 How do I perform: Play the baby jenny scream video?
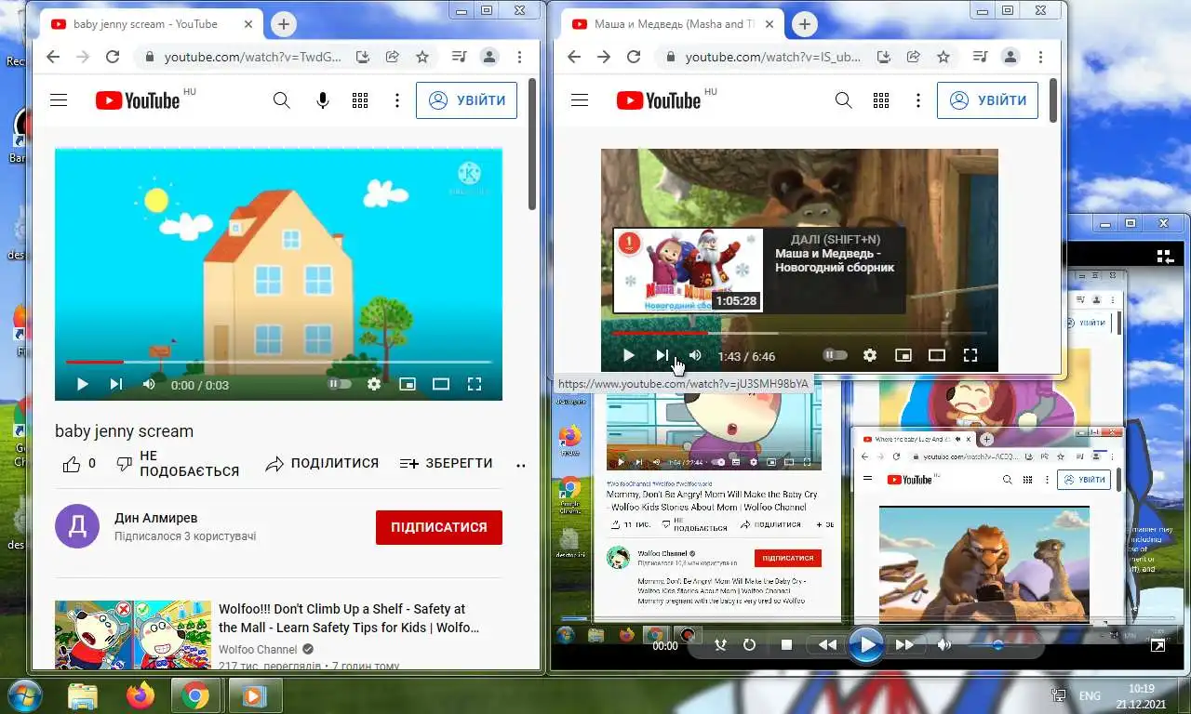(x=82, y=384)
